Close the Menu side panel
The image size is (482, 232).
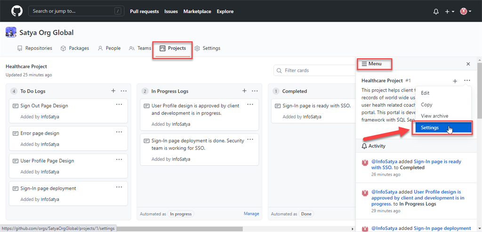pos(468,64)
